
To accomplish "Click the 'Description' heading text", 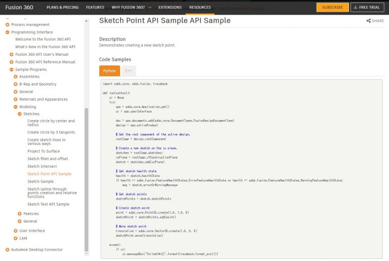I will (x=112, y=39).
